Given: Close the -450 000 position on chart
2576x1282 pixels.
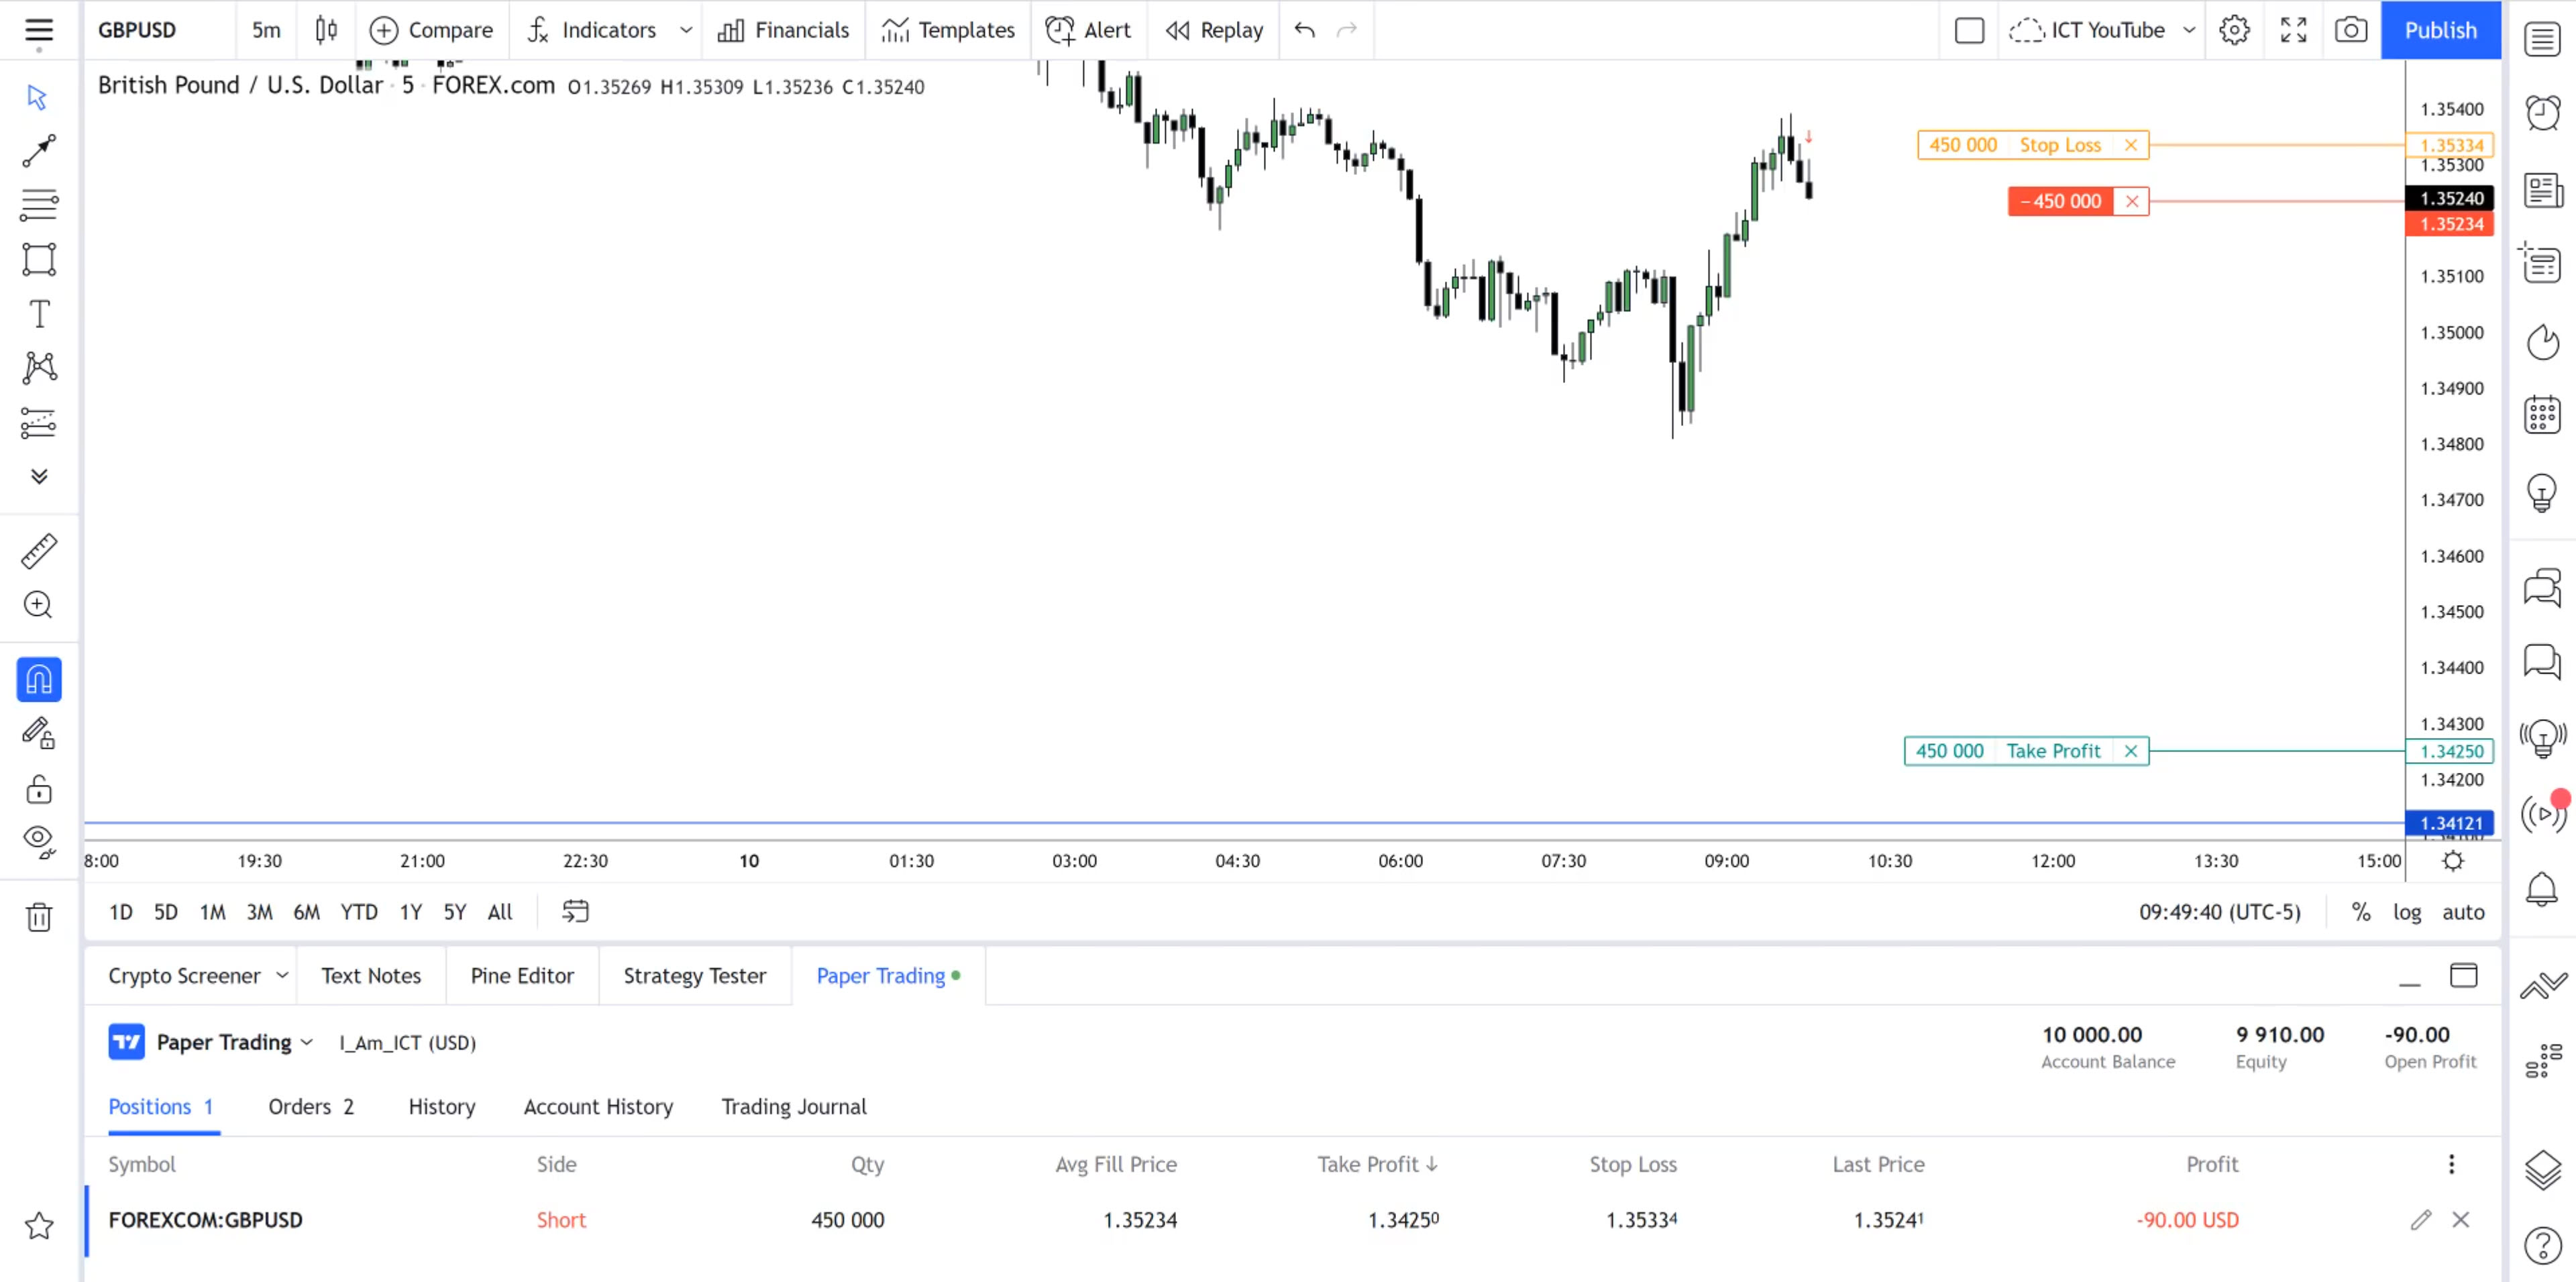Looking at the screenshot, I should [2132, 201].
